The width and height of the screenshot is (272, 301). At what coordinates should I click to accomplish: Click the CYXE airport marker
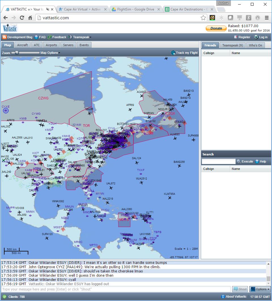tap(6, 110)
